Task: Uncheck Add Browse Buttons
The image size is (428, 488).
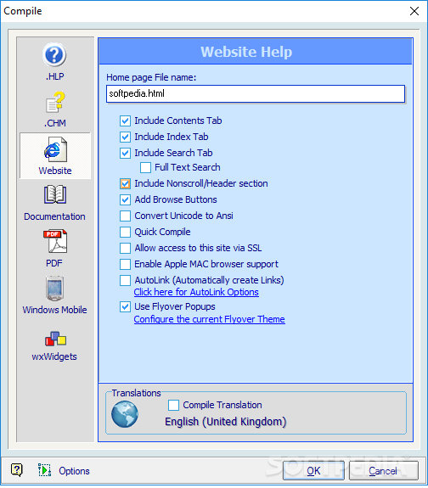Action: pos(125,199)
